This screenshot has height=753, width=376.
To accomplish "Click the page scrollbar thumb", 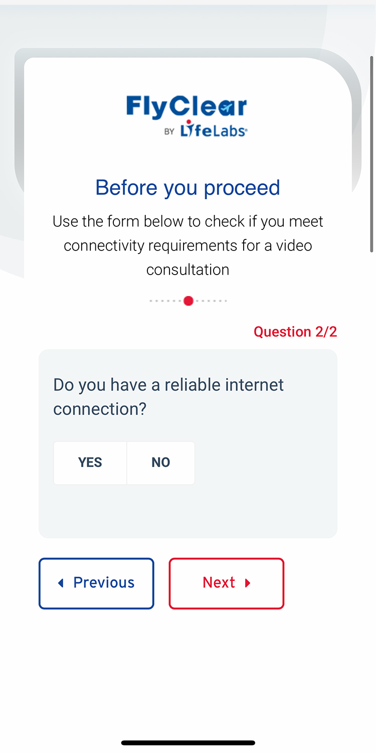I will coord(371,153).
